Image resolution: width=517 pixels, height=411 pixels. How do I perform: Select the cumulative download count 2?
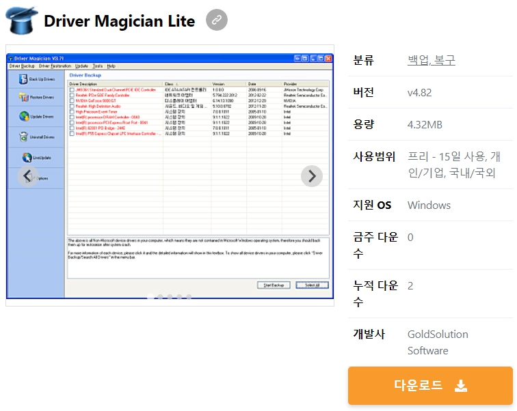click(x=410, y=285)
